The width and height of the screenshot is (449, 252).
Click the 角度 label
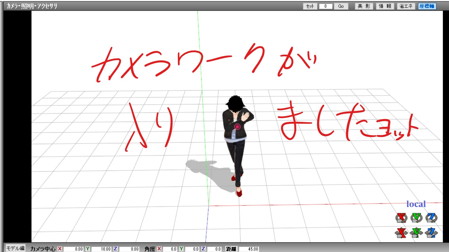[x=150, y=249]
